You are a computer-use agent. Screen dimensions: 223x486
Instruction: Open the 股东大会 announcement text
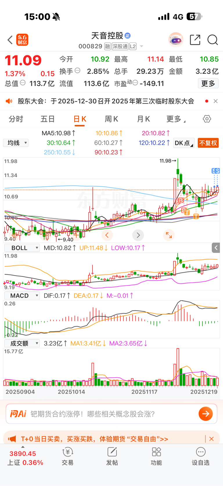[x=106, y=101]
